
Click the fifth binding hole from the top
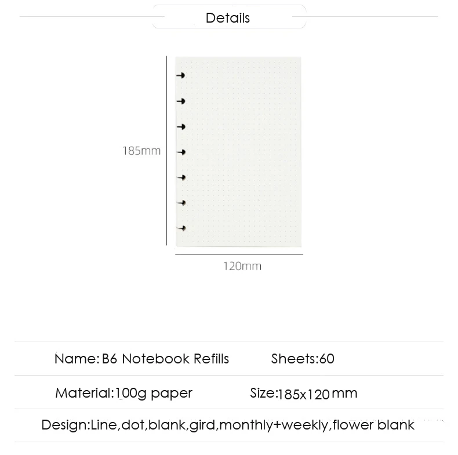(180, 177)
